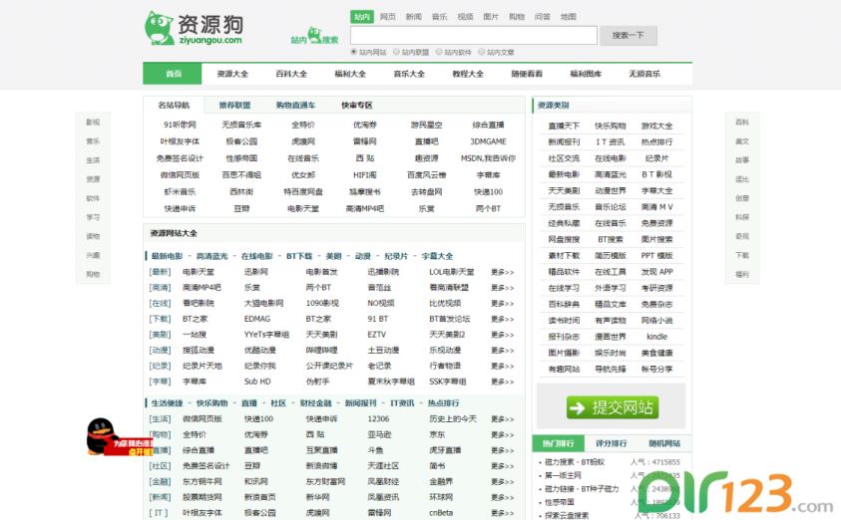Open the 游民星空 link

426,125
